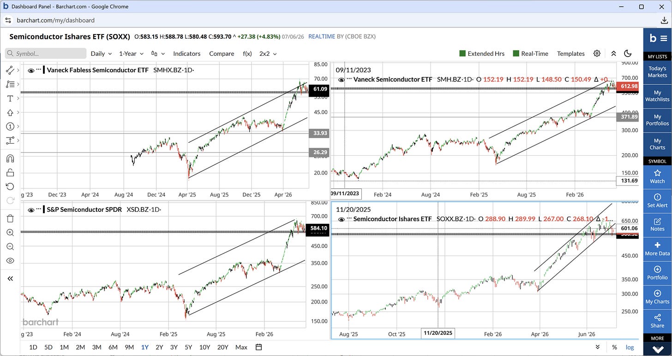This screenshot has height=356, width=672.
Task: Open My Charts under My Lists
Action: click(x=657, y=144)
